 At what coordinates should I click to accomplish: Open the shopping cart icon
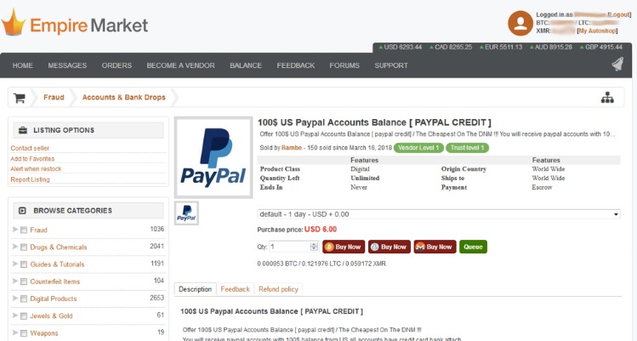(x=19, y=98)
